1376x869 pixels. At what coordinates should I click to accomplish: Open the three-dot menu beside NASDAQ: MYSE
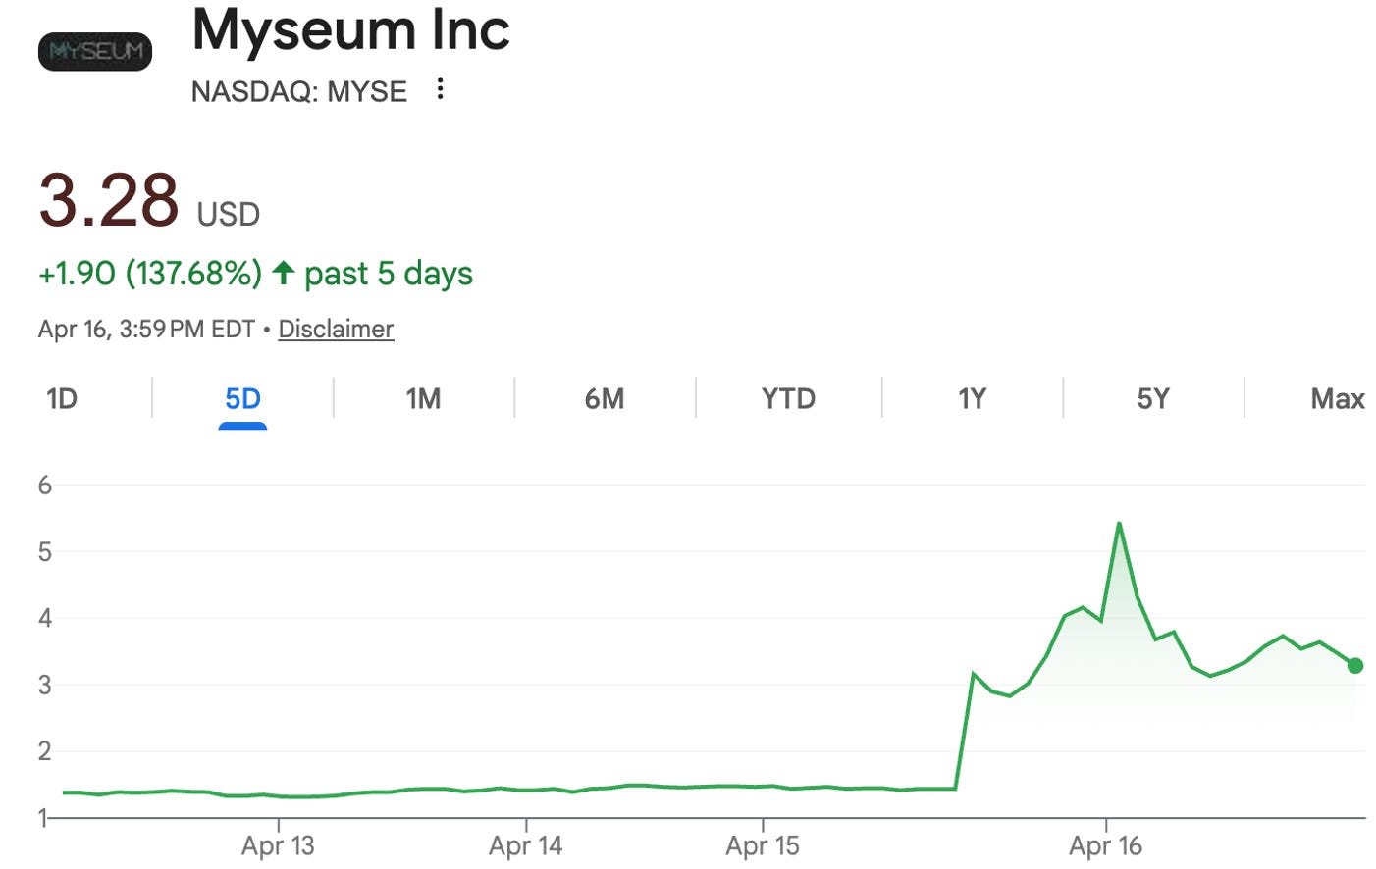[440, 89]
